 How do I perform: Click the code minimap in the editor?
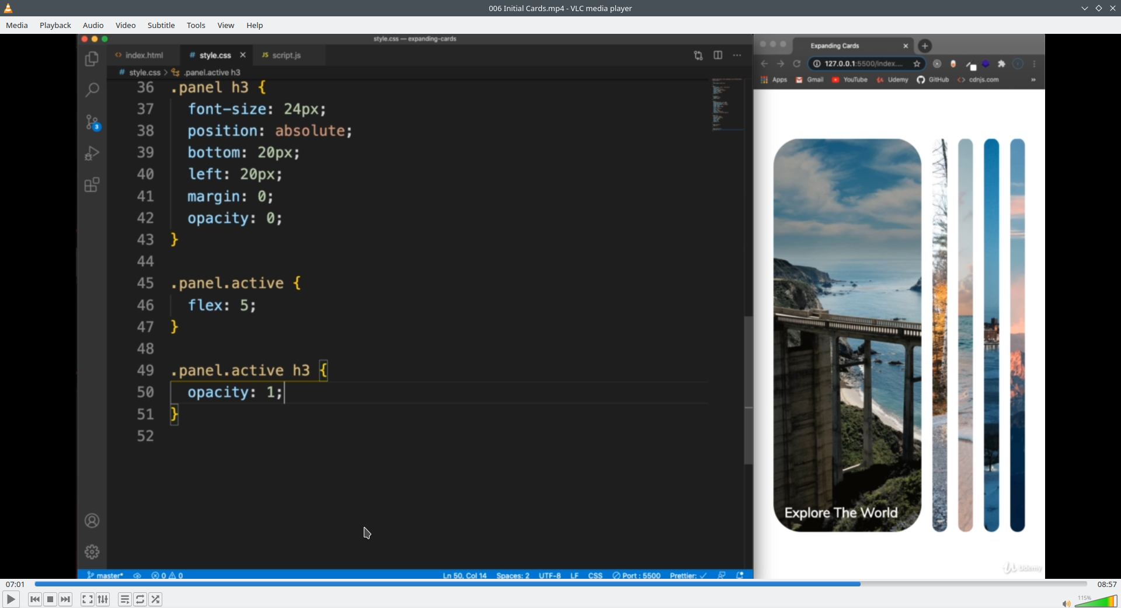(727, 105)
